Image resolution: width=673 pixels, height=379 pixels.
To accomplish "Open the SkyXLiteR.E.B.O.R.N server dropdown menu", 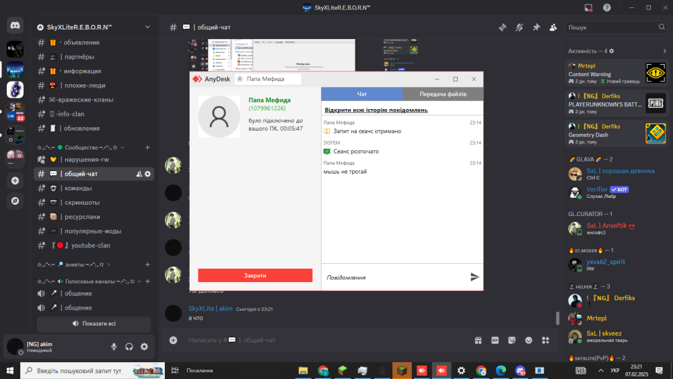I will [147, 27].
